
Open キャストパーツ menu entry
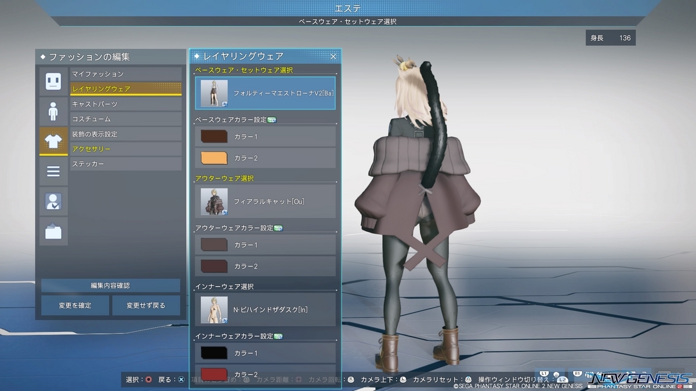click(x=126, y=104)
